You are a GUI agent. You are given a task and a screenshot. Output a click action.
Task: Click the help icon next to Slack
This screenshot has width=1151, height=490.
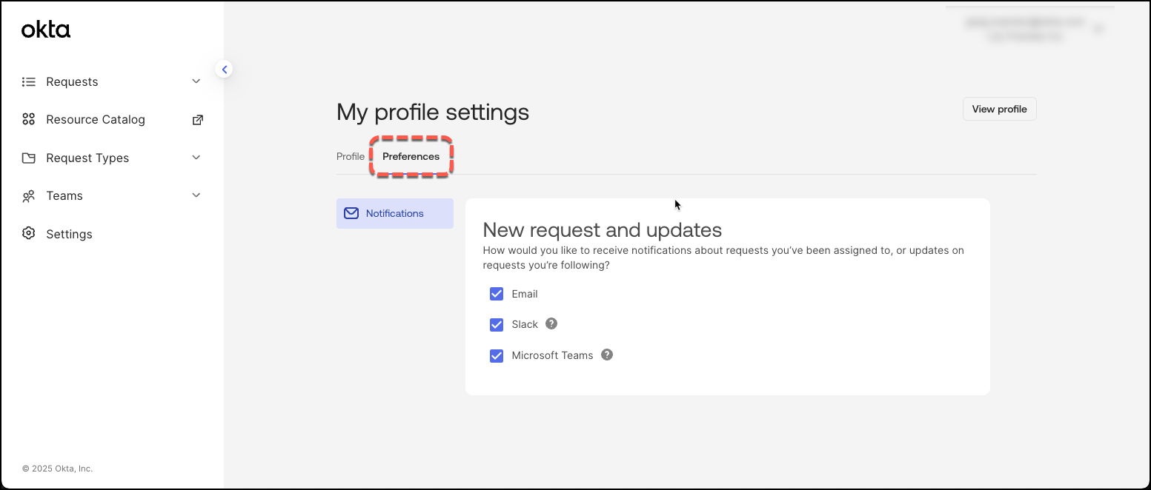(x=551, y=324)
